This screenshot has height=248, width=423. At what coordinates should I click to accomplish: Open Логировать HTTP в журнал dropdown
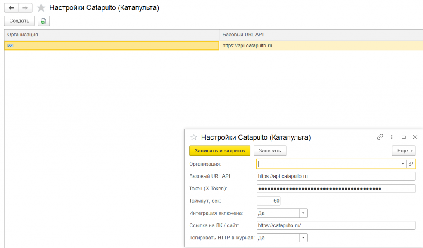point(303,238)
